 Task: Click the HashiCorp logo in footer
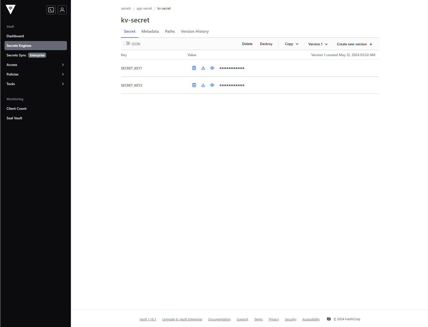tap(329, 319)
